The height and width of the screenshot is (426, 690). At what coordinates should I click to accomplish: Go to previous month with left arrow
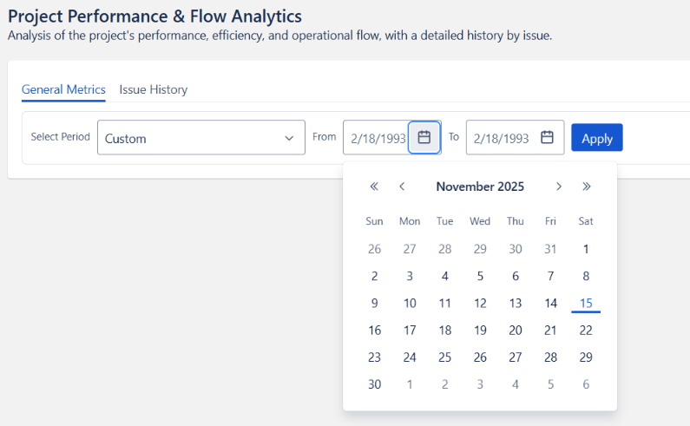coord(402,187)
